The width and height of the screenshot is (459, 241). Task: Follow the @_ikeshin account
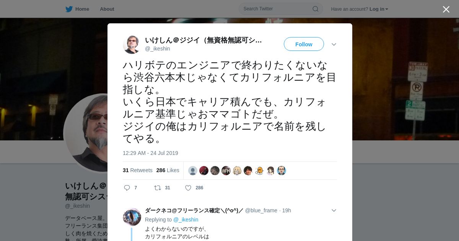304,44
